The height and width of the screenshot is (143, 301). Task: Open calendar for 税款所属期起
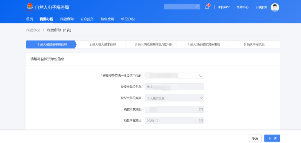(201, 110)
